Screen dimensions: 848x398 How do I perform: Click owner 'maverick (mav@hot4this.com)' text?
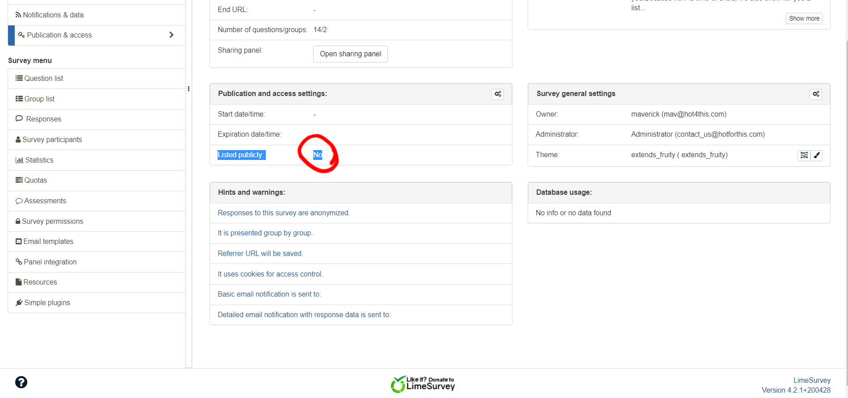click(679, 114)
